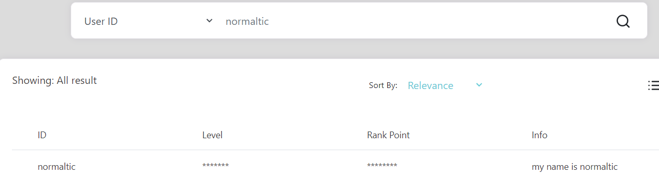Click the 'Sort By:' label

(383, 85)
